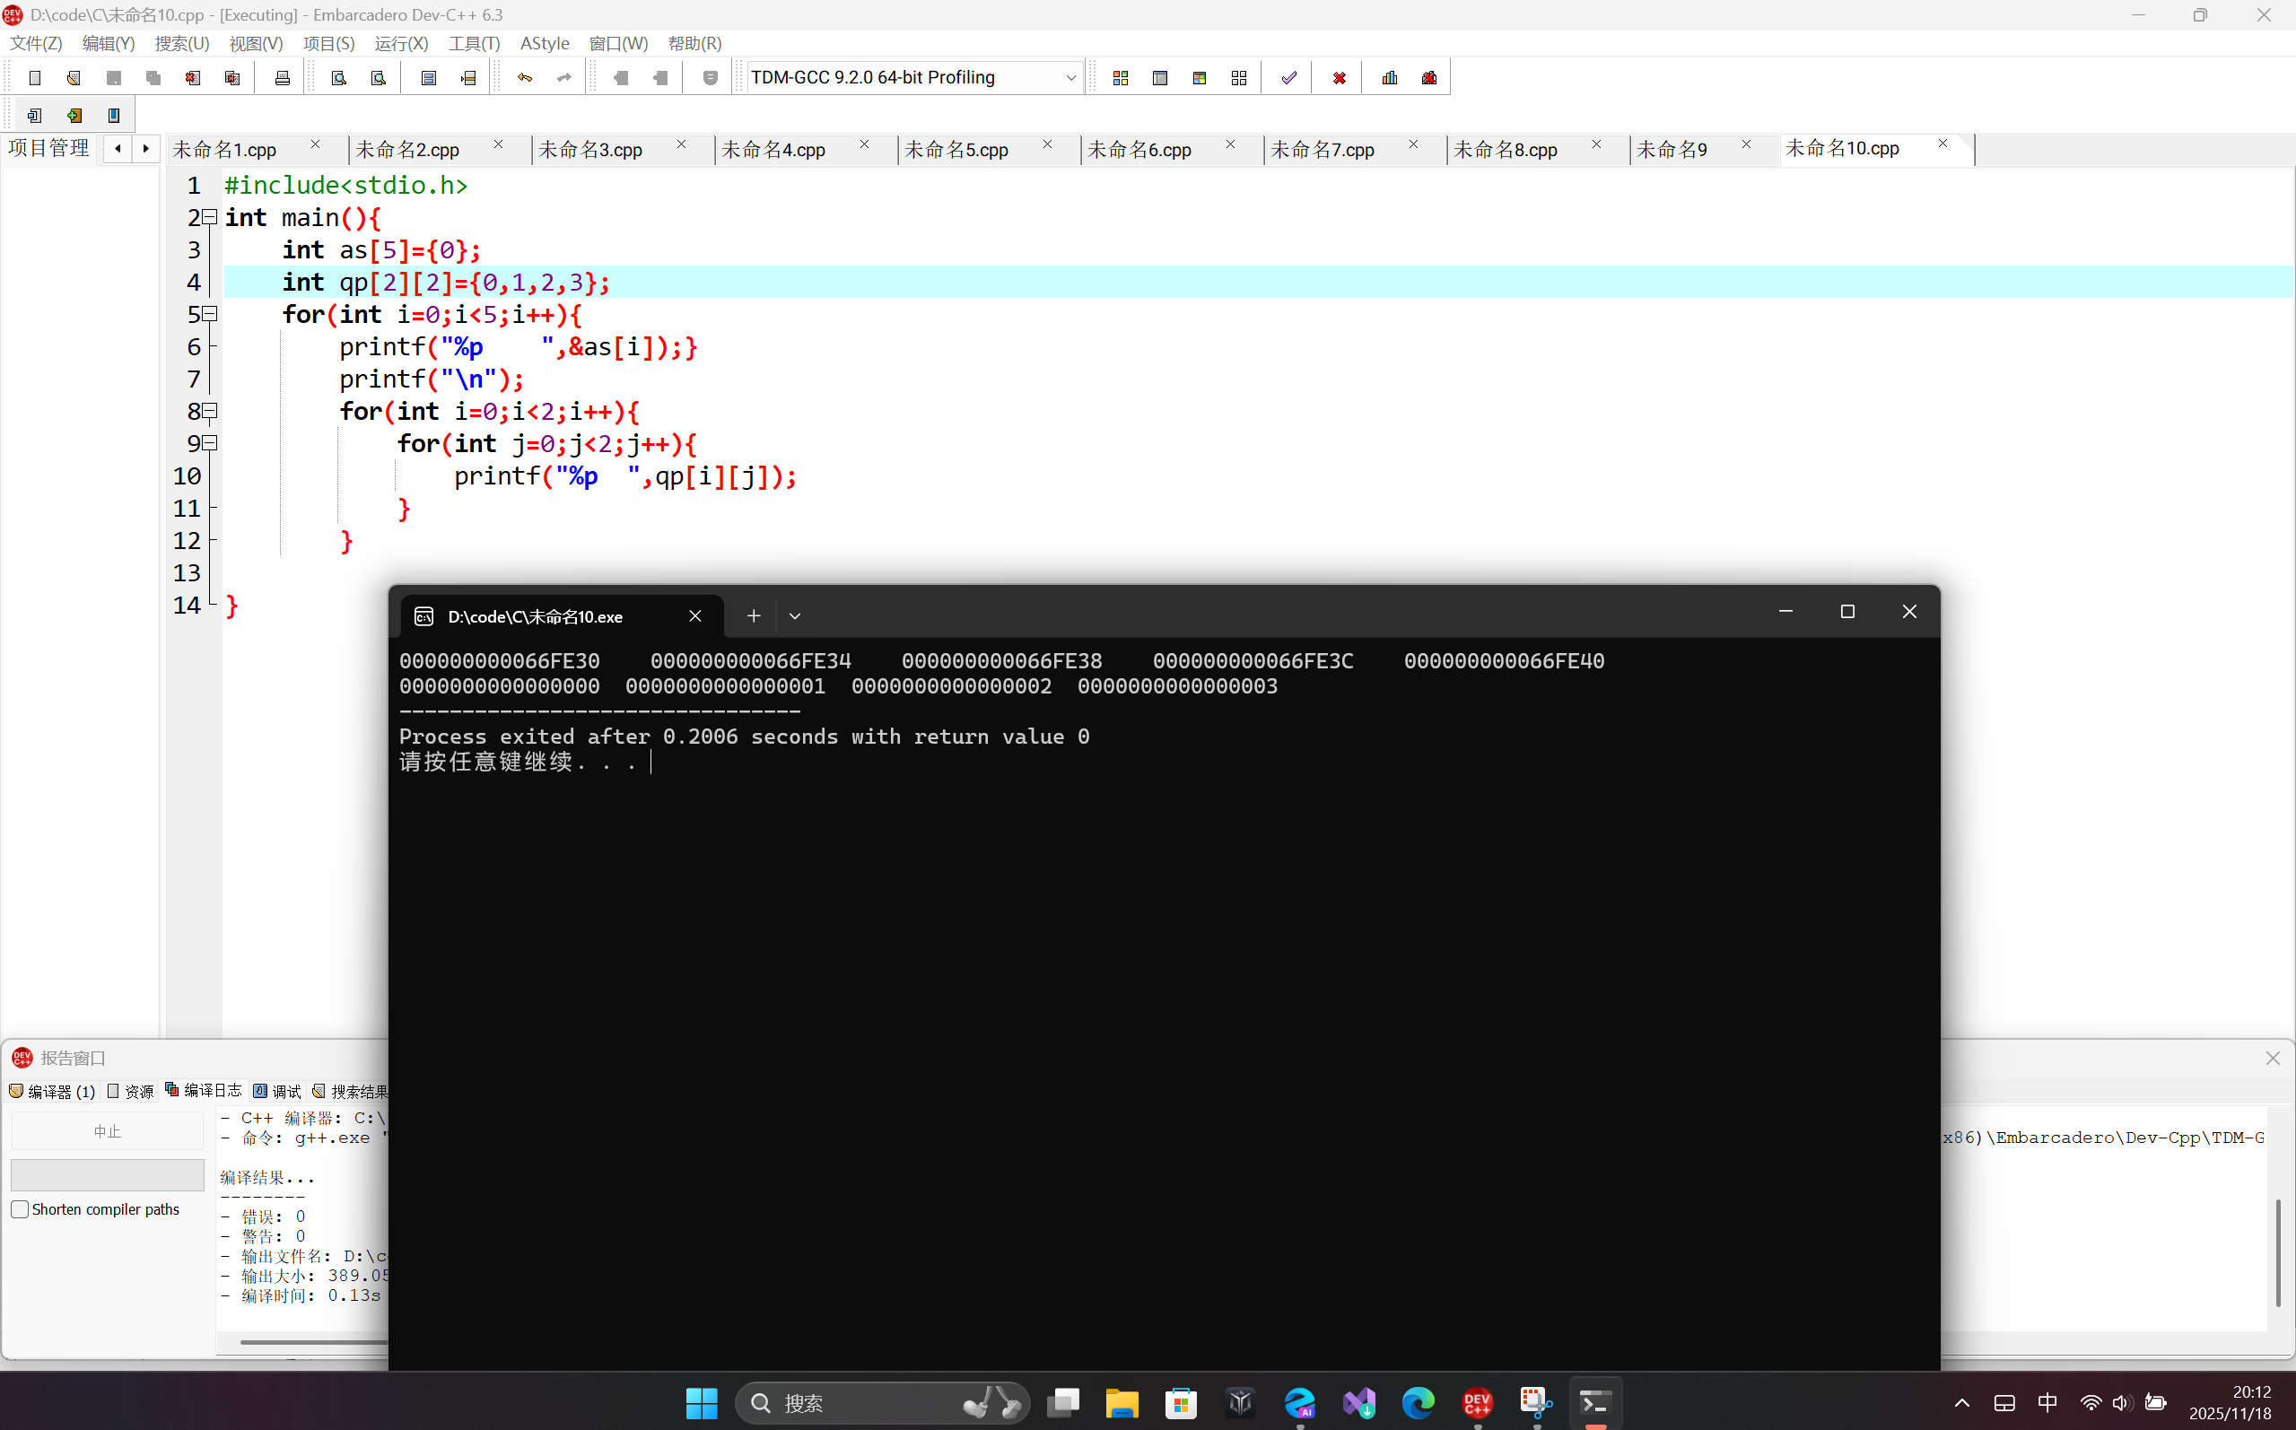Open Dev-C++ from the Windows taskbar
Screen dimensions: 2296x1430
(x=1477, y=1402)
